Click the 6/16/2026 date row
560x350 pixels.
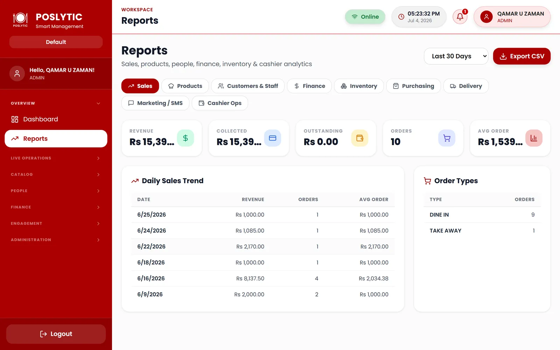[x=263, y=279]
